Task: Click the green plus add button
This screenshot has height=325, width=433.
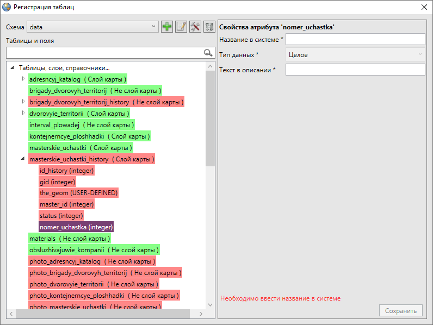Action: pyautogui.click(x=167, y=27)
